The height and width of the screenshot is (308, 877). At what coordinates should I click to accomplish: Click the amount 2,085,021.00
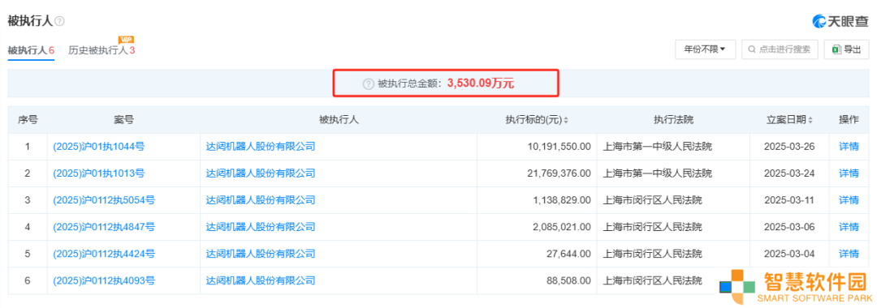(562, 227)
